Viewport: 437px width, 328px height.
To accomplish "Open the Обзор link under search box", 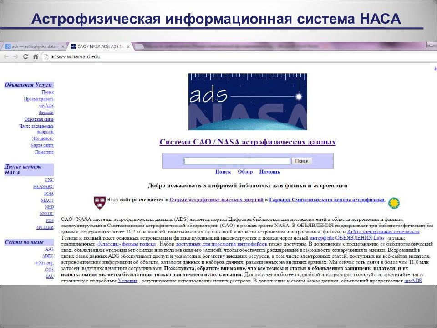I will (x=245, y=172).
